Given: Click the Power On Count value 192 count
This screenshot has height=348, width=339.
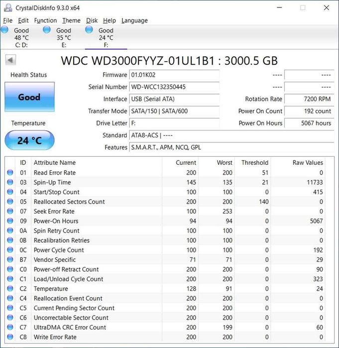Looking at the screenshot, I should point(309,111).
